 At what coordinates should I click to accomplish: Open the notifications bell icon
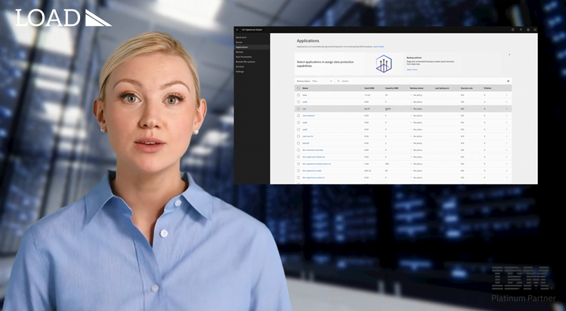pos(528,29)
